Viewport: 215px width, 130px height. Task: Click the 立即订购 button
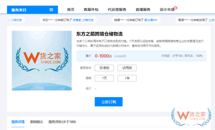(109, 102)
